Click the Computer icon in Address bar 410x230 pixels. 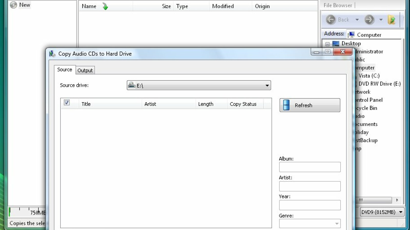pyautogui.click(x=351, y=34)
